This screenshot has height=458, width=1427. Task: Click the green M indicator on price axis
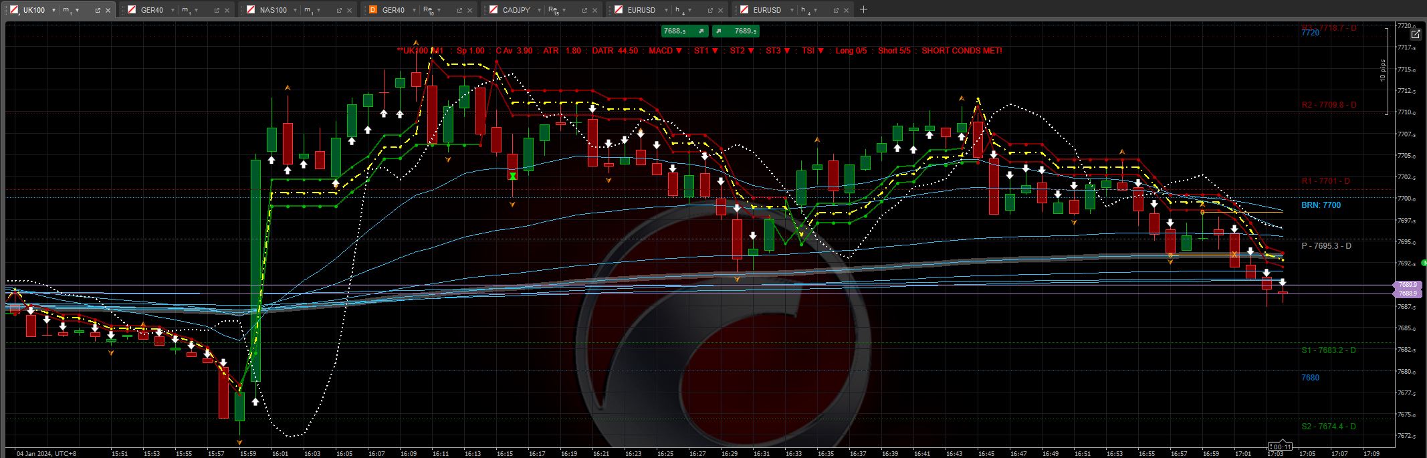click(x=1424, y=264)
